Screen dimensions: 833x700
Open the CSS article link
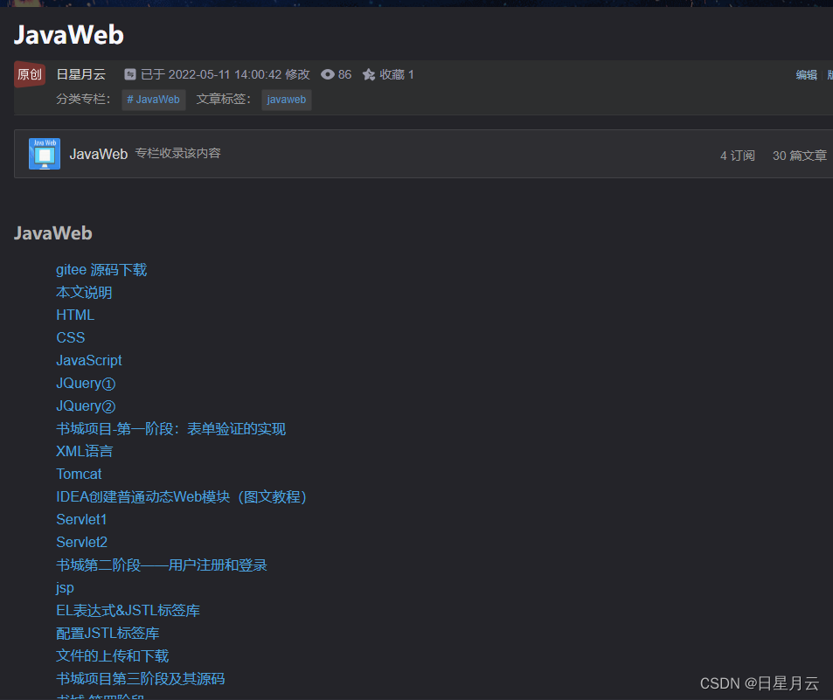(x=71, y=338)
